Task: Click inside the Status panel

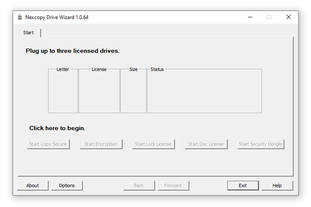Action: tap(204, 92)
